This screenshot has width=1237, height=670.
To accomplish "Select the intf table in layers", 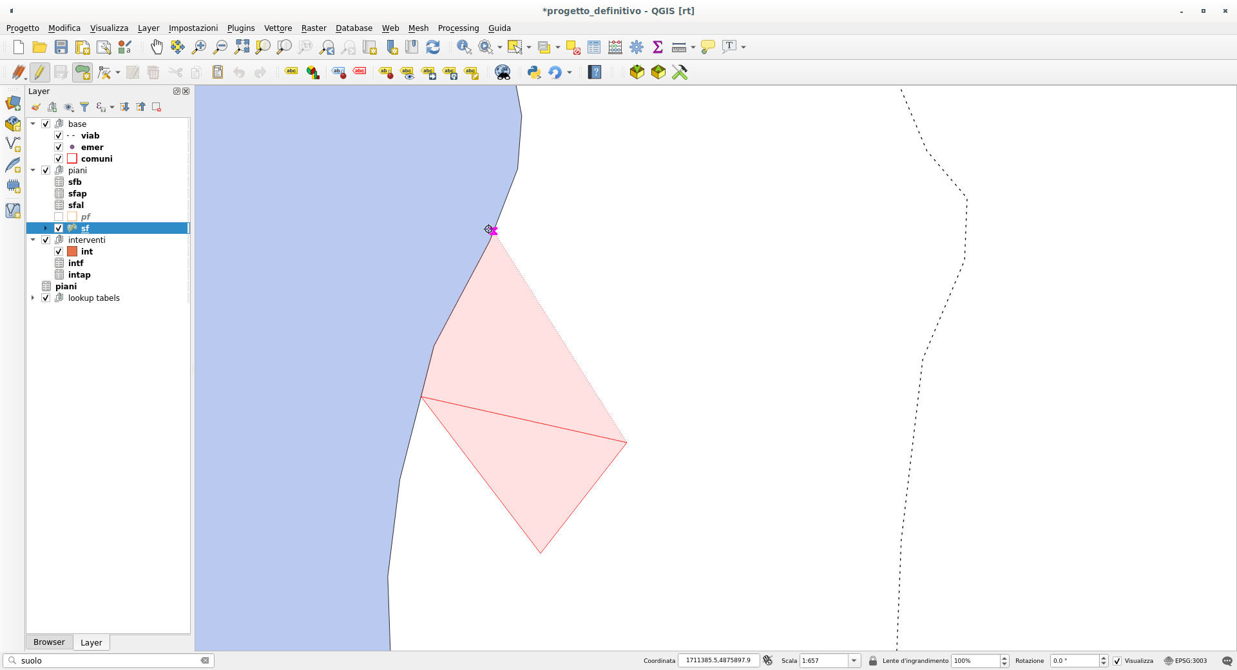I will click(75, 263).
